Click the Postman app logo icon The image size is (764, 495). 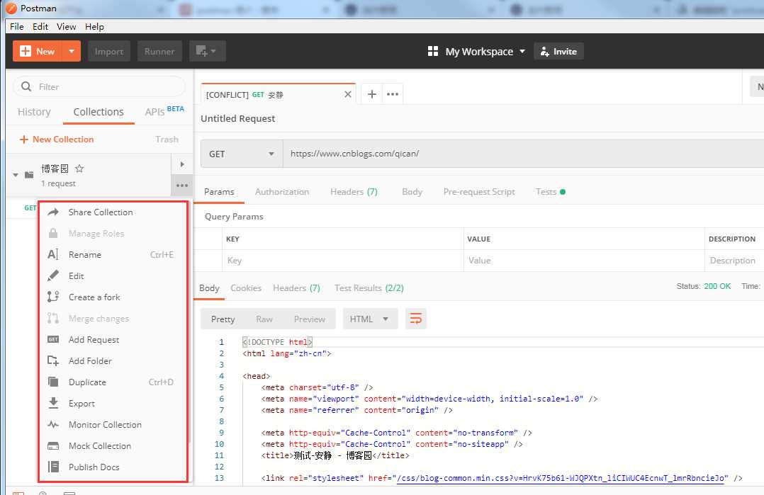pyautogui.click(x=11, y=8)
